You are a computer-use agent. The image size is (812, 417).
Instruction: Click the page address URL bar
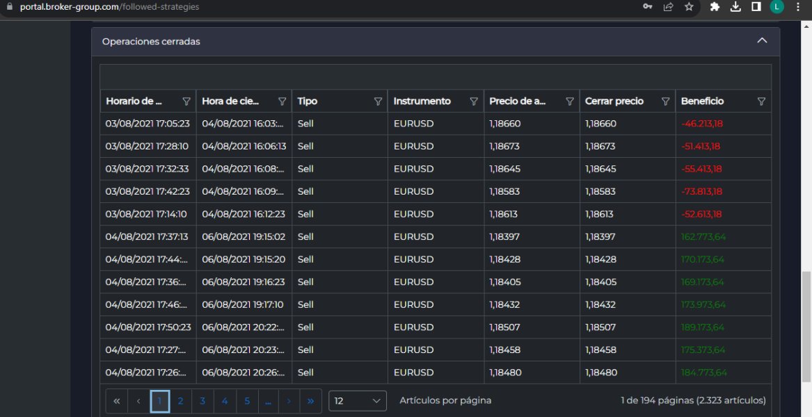278,7
